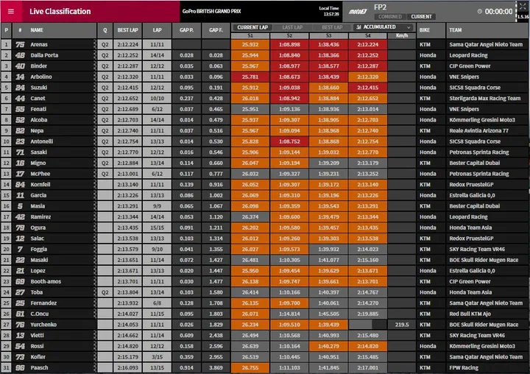Click the MotoGP logo

(x=358, y=12)
